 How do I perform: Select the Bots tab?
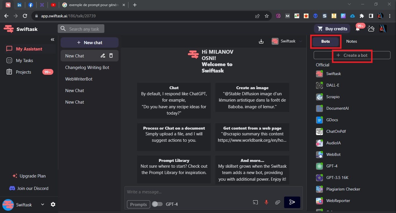pyautogui.click(x=325, y=41)
